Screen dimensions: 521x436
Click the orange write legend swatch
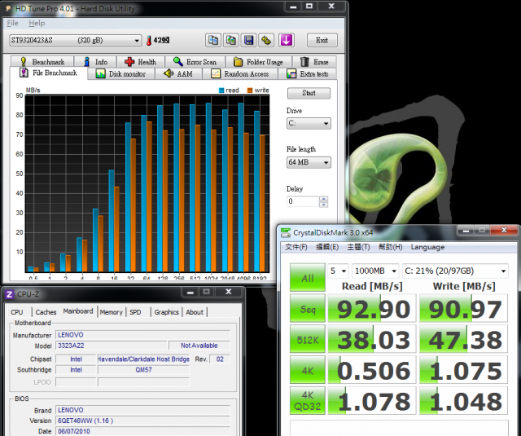click(x=250, y=90)
